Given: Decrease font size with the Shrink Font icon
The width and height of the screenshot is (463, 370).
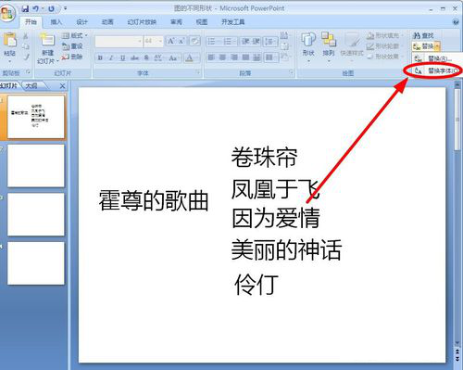Looking at the screenshot, I should (181, 41).
